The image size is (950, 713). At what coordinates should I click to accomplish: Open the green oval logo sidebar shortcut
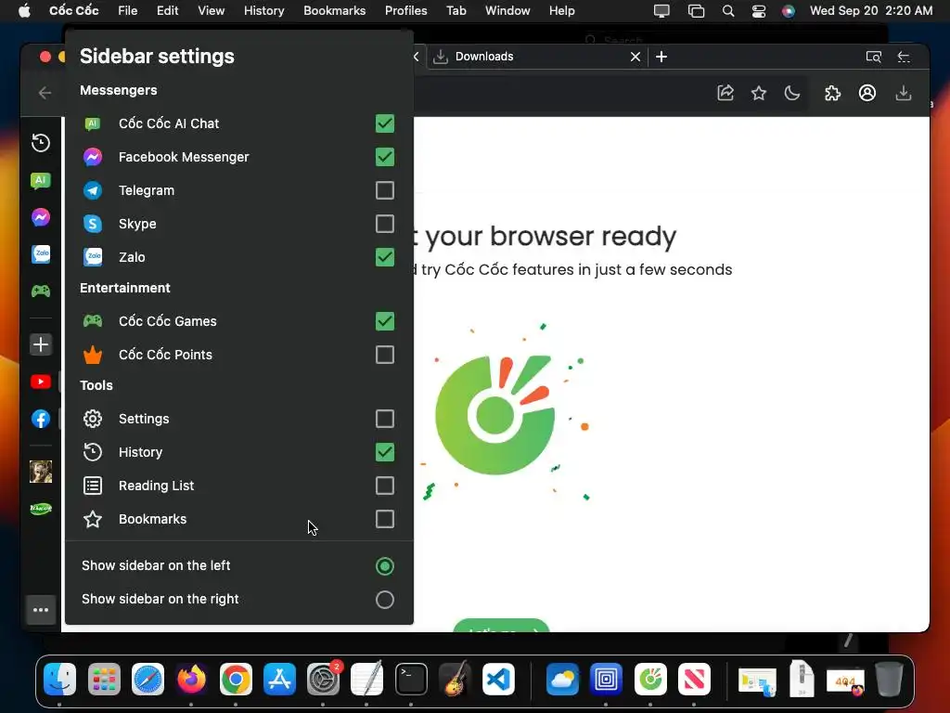pyautogui.click(x=41, y=509)
